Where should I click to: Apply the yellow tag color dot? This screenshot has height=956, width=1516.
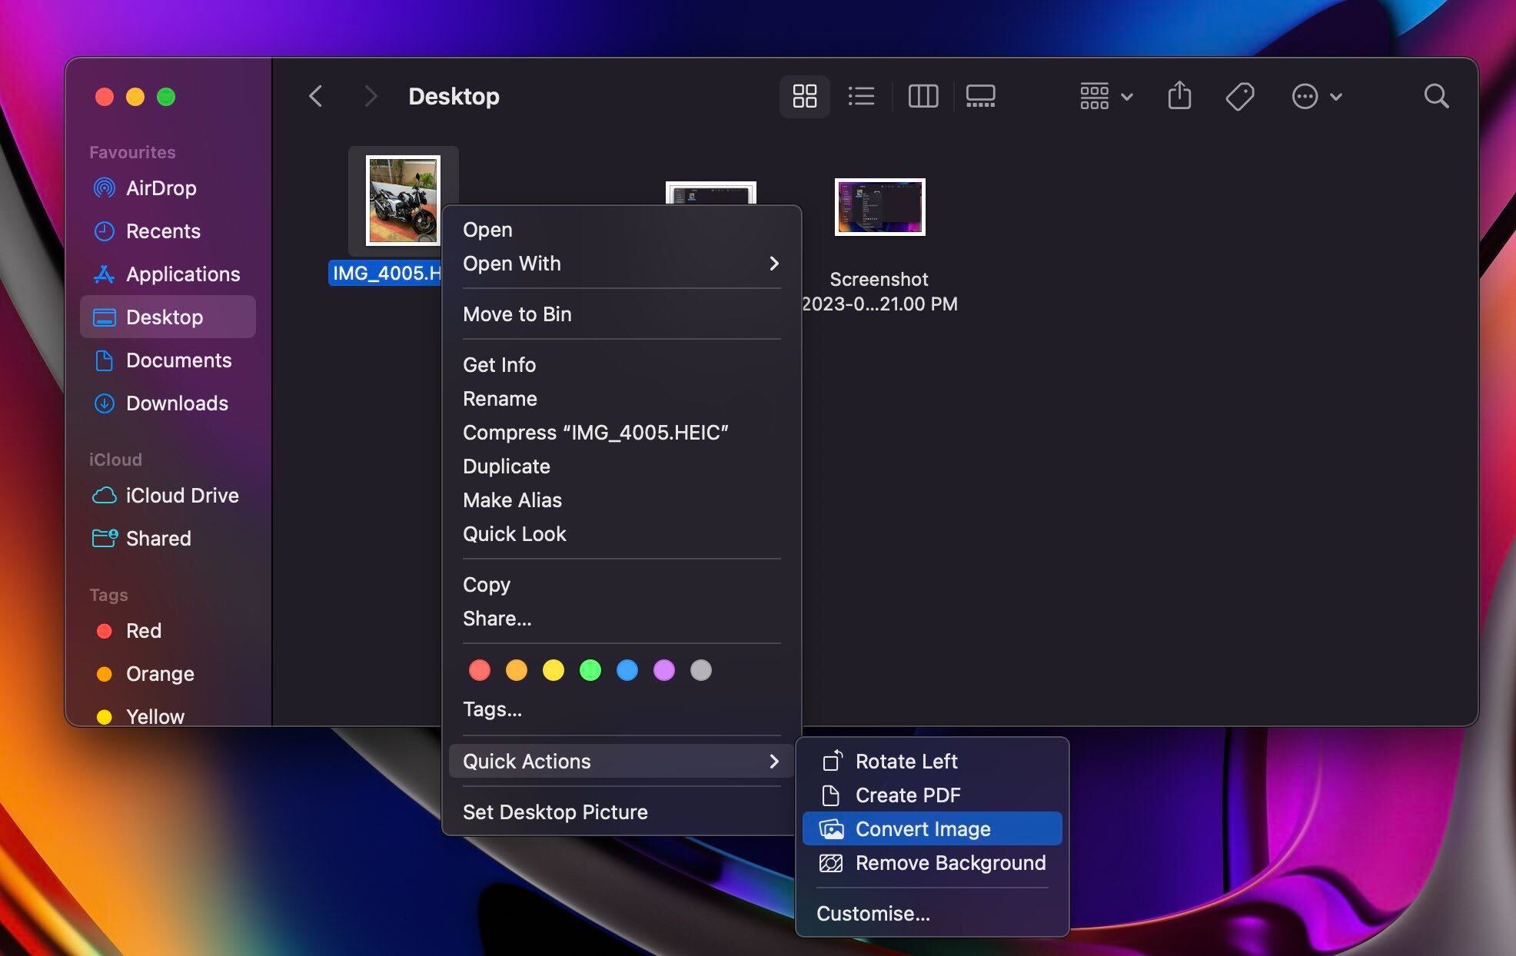(553, 670)
